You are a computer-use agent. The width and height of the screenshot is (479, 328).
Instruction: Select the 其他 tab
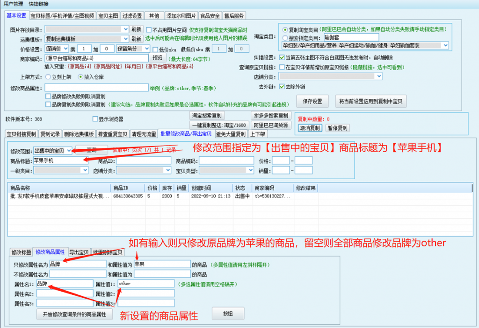pos(154,16)
